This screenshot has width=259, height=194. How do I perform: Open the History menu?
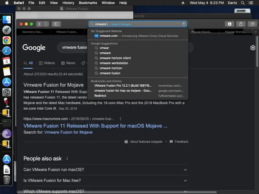tap(68, 3)
